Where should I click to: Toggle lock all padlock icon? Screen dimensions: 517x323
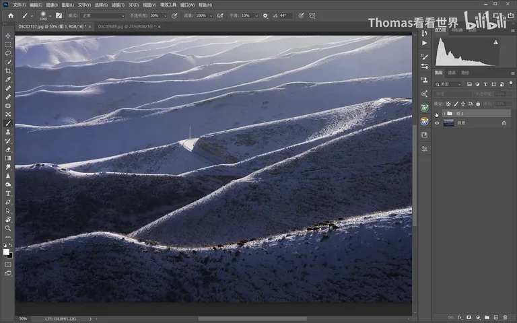coord(478,104)
